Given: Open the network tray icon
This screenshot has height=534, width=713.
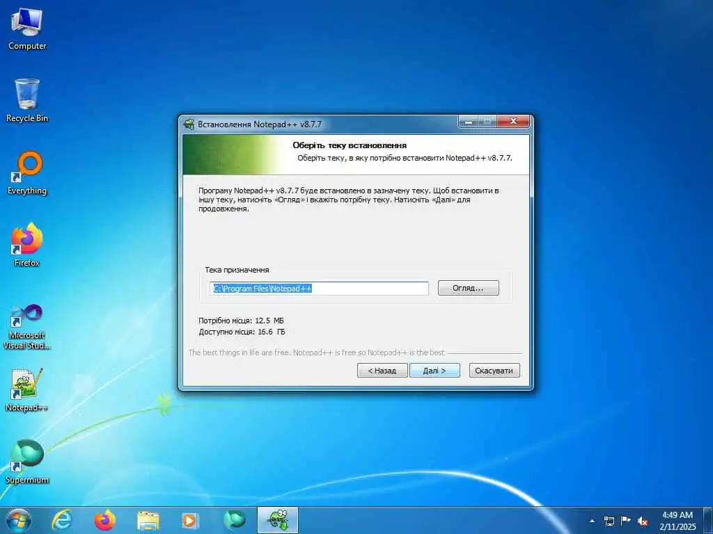Looking at the screenshot, I should click(609, 521).
